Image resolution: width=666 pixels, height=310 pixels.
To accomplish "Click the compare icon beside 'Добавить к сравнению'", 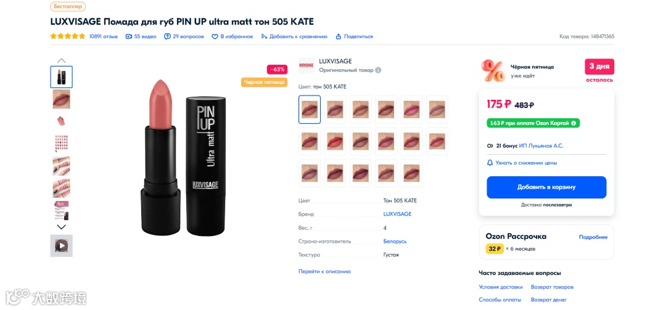I will 264,36.
